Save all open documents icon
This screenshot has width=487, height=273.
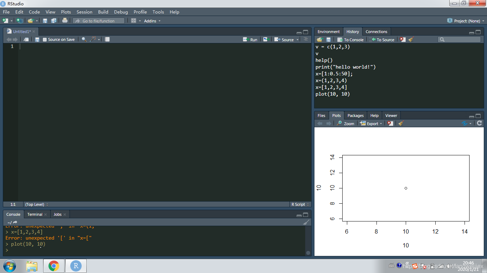[x=53, y=21]
